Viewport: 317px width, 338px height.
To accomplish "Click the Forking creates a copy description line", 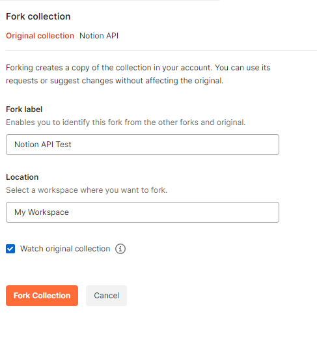I will point(138,68).
